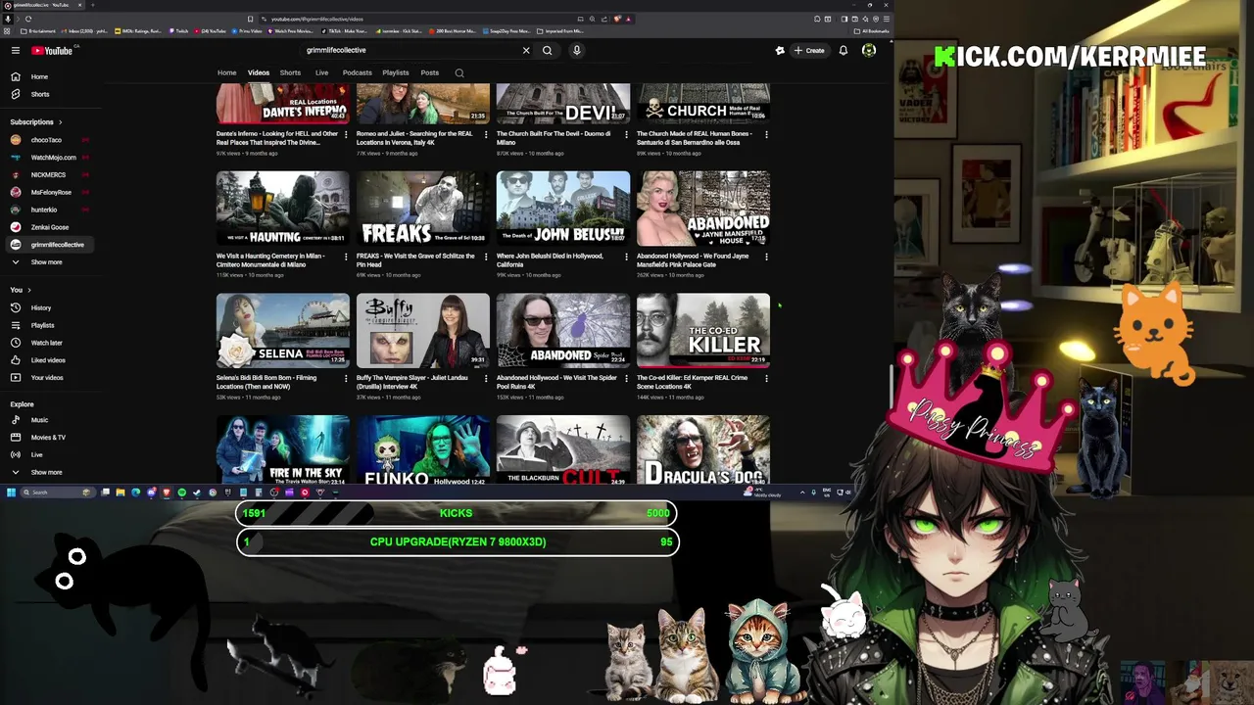Click the CPU upgrade goal progress bar
Screen dimensions: 1254x705
coord(458,541)
